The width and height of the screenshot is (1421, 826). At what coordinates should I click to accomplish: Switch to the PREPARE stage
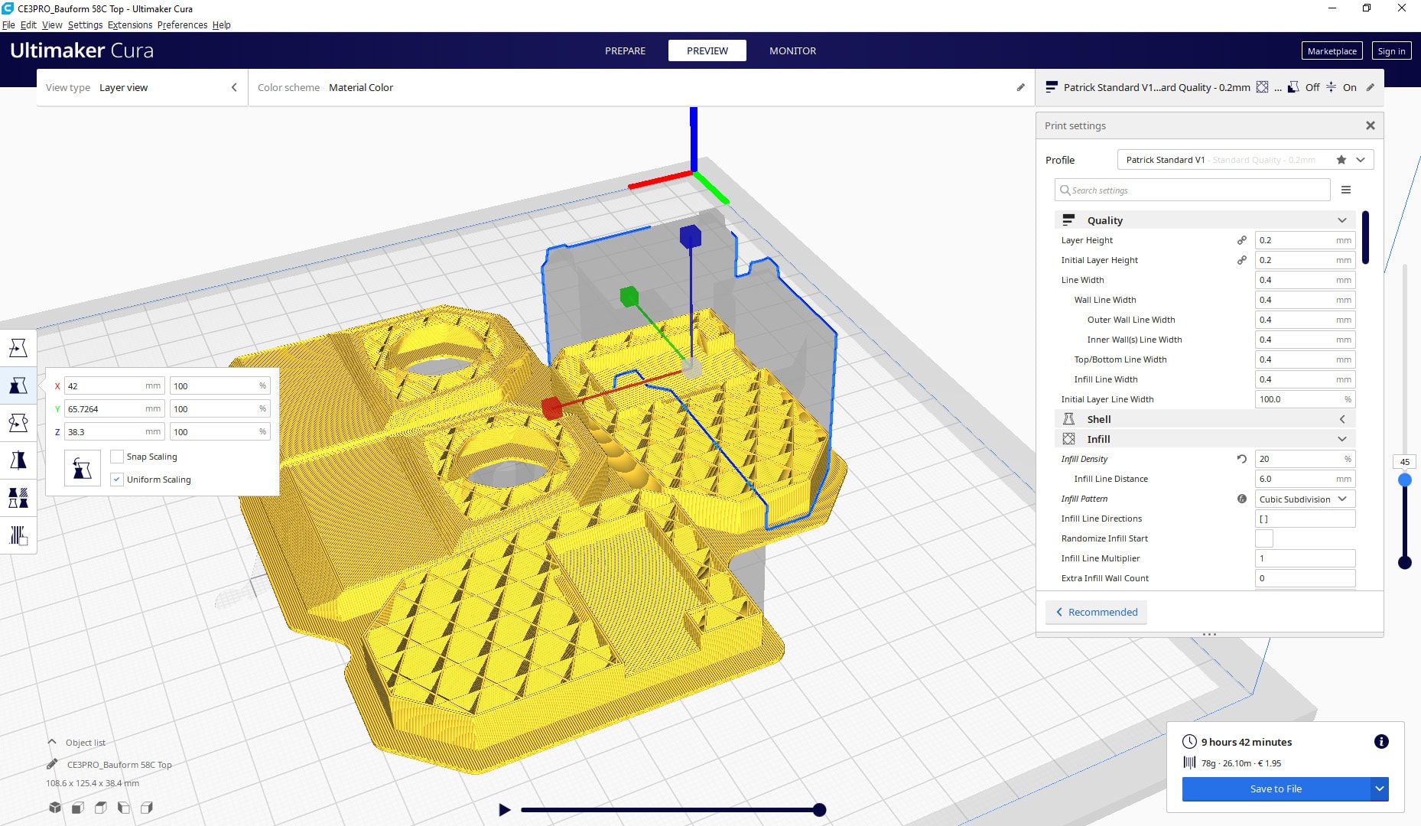click(x=625, y=50)
